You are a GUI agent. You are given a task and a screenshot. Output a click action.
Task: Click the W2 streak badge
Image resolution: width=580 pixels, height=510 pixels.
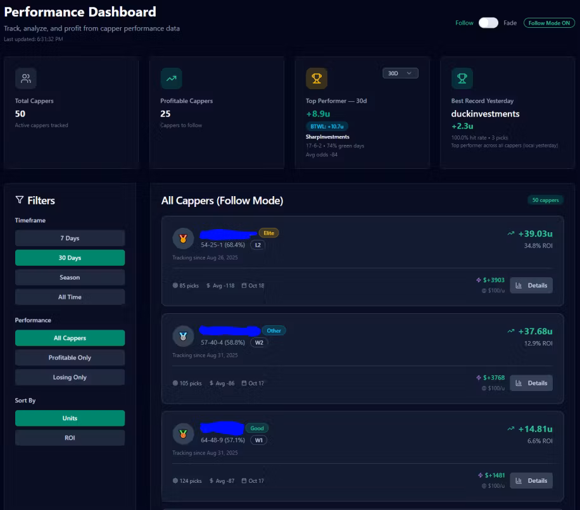coord(259,342)
